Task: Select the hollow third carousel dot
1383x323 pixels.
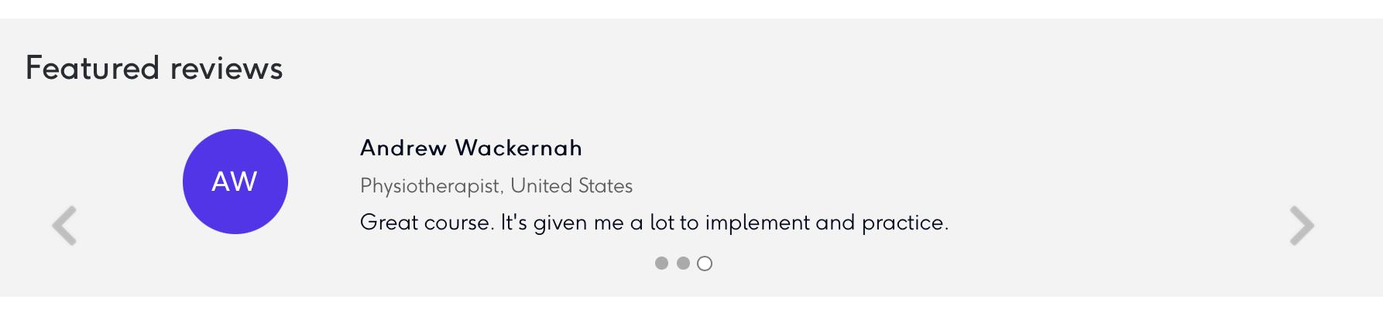Action: click(x=705, y=263)
